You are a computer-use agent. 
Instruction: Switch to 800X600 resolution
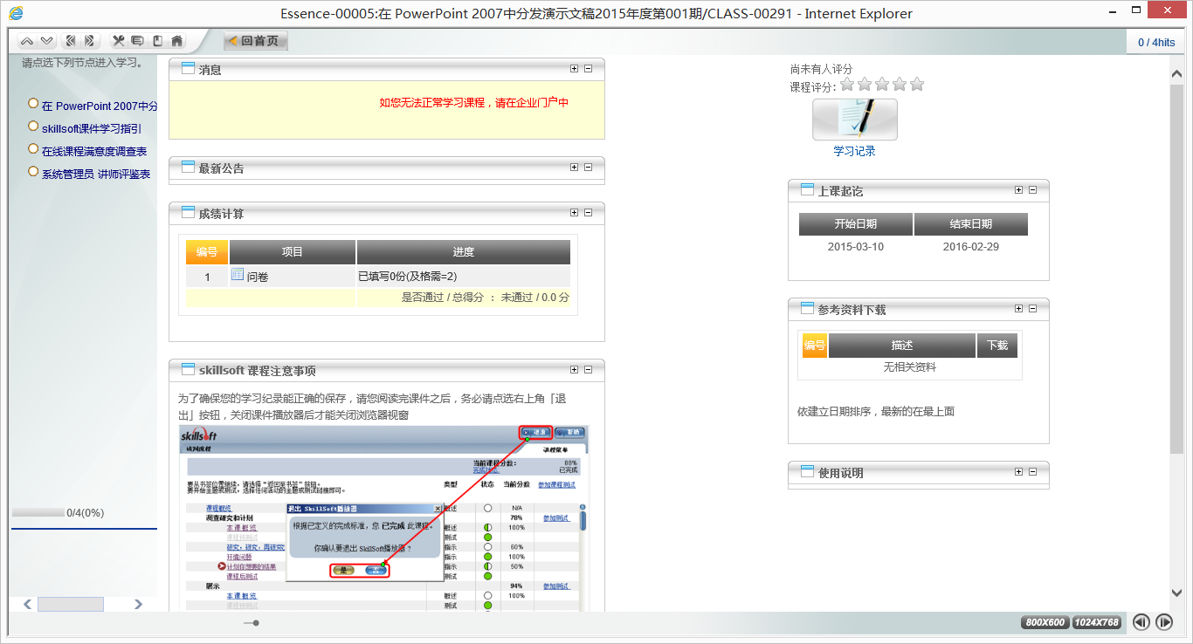(x=1045, y=622)
